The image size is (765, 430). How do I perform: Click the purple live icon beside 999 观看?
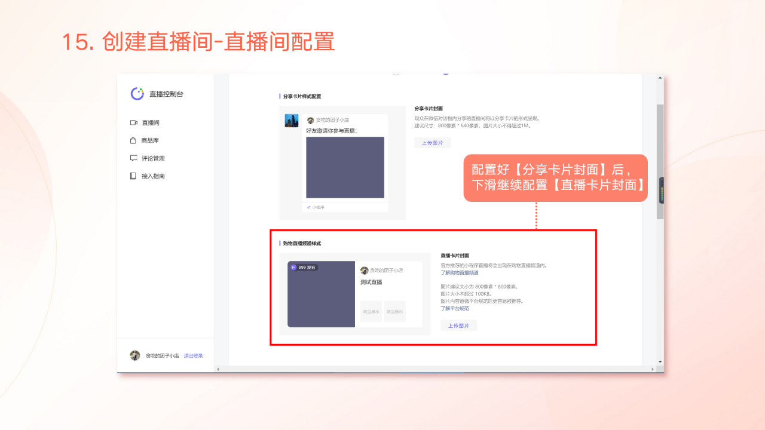293,268
